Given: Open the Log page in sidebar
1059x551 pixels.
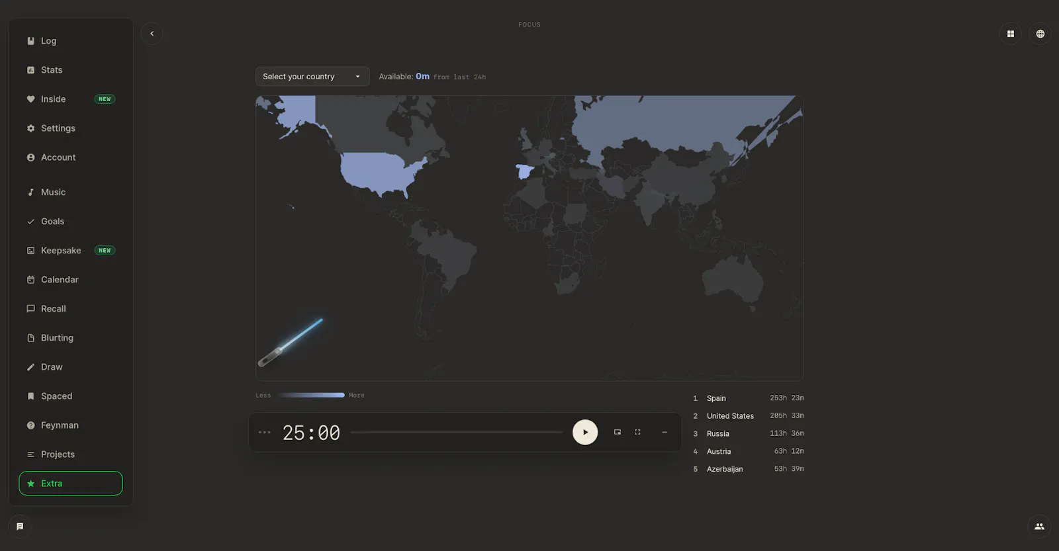Looking at the screenshot, I should point(70,41).
